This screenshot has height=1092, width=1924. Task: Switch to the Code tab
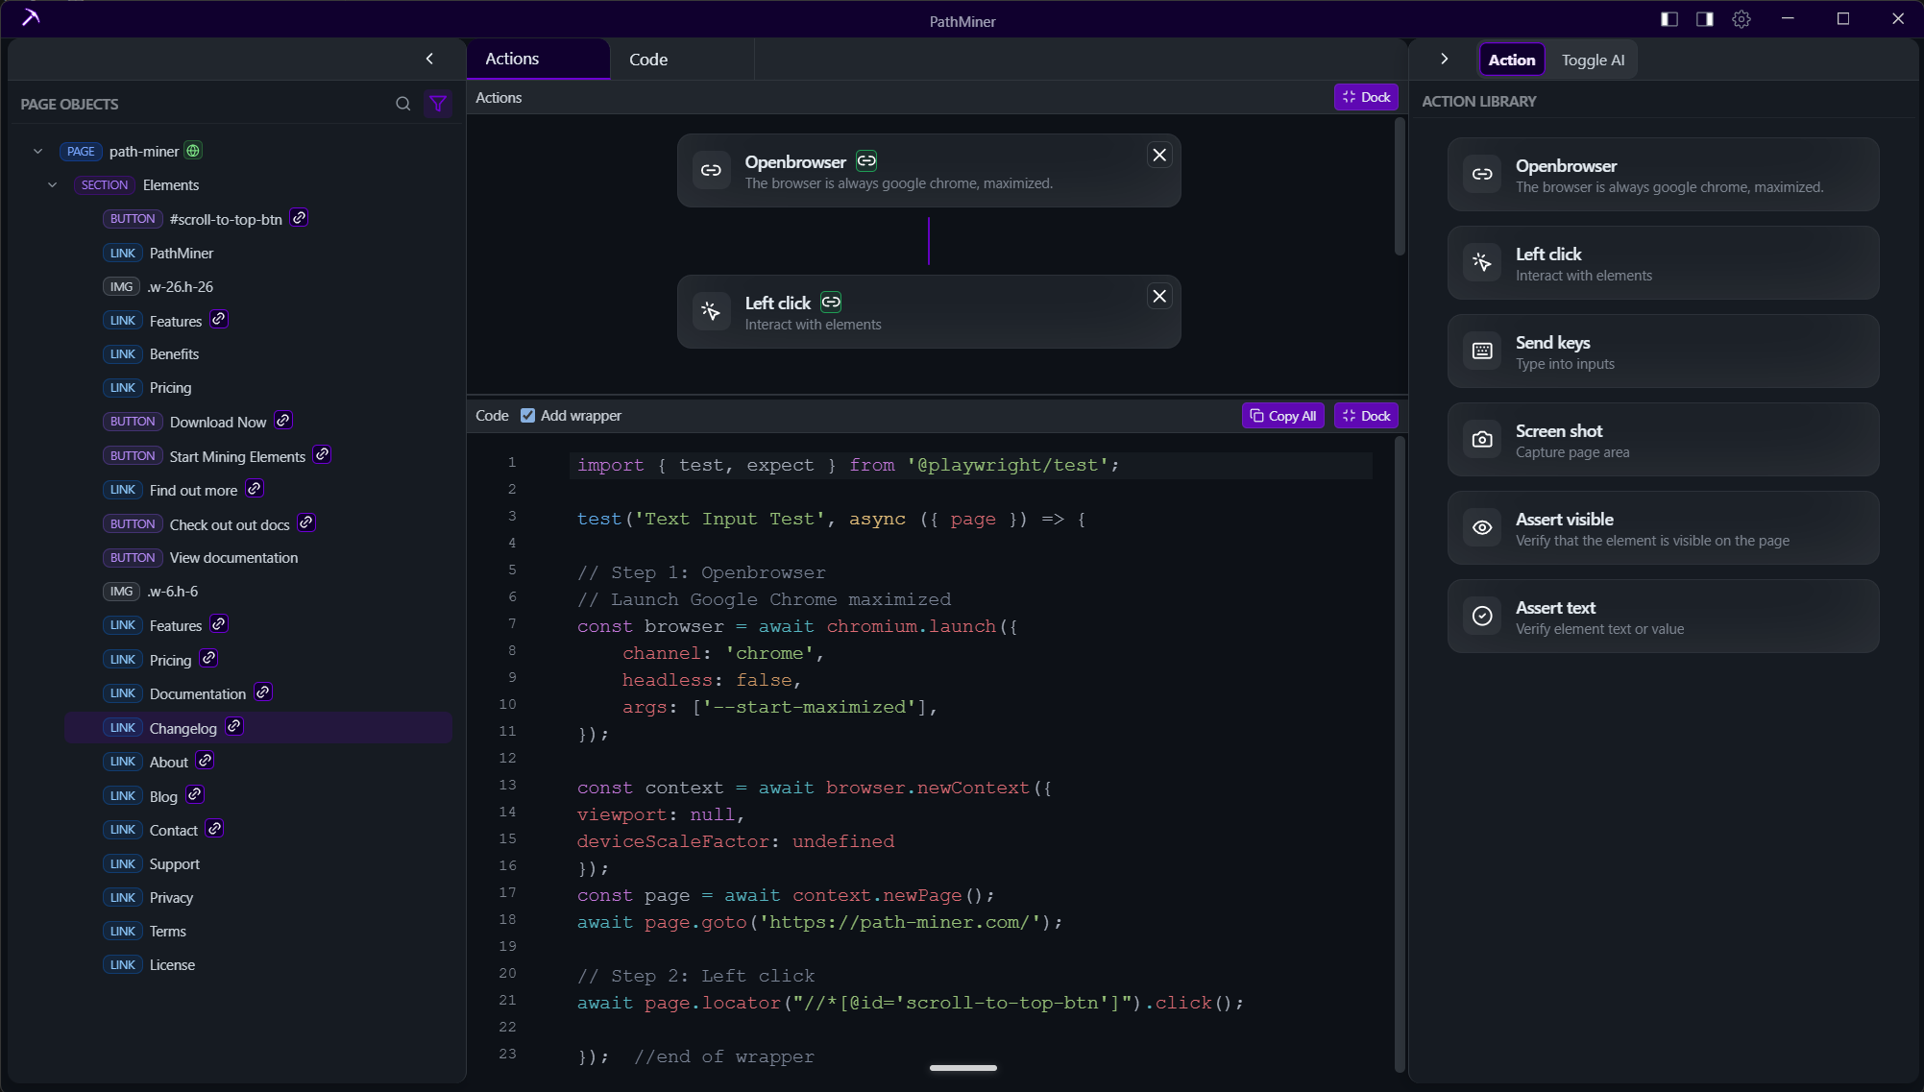point(648,59)
